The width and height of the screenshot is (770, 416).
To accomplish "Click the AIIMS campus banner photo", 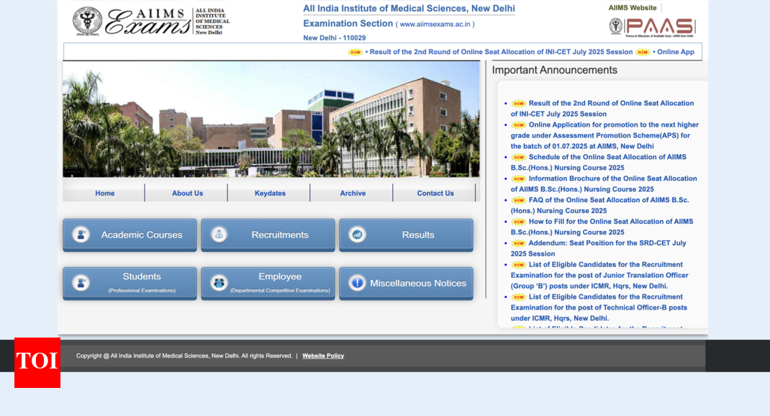I will point(271,119).
